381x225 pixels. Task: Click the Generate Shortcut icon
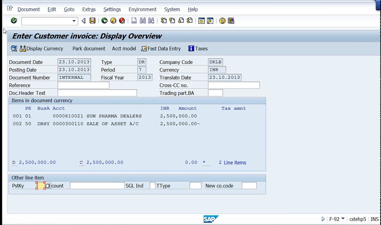(x=210, y=21)
